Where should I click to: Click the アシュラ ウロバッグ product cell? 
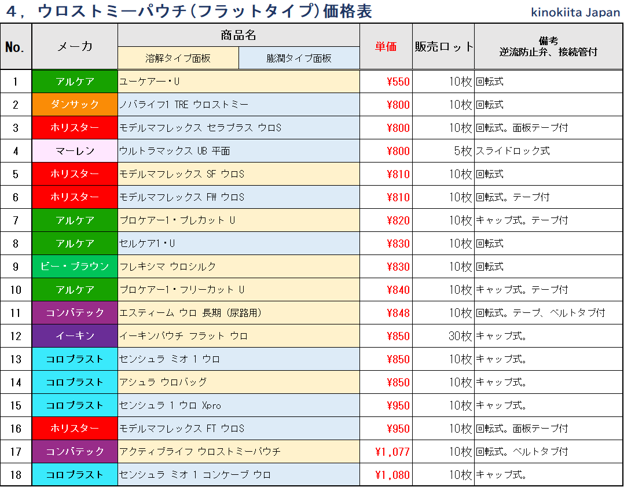pyautogui.click(x=238, y=382)
